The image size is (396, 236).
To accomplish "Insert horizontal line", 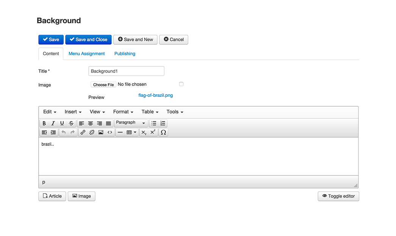I will click(120, 132).
